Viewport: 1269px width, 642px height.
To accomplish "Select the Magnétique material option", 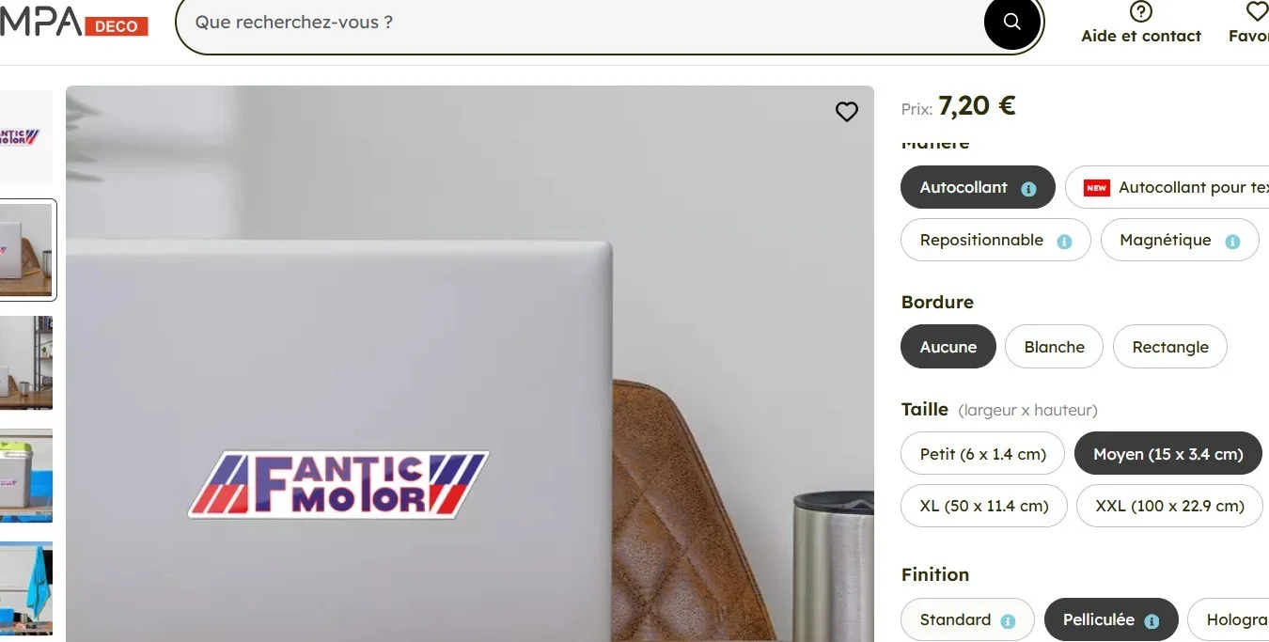I will click(1165, 240).
